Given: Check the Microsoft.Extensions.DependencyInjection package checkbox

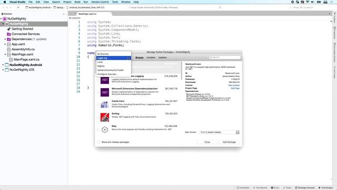Looking at the screenshot, I should (98, 93).
